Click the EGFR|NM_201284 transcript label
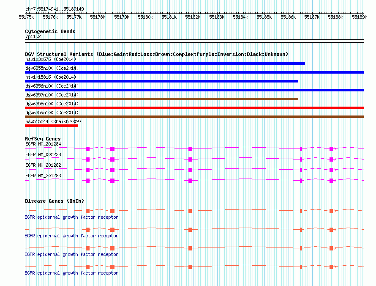376x286 pixels. click(x=43, y=144)
